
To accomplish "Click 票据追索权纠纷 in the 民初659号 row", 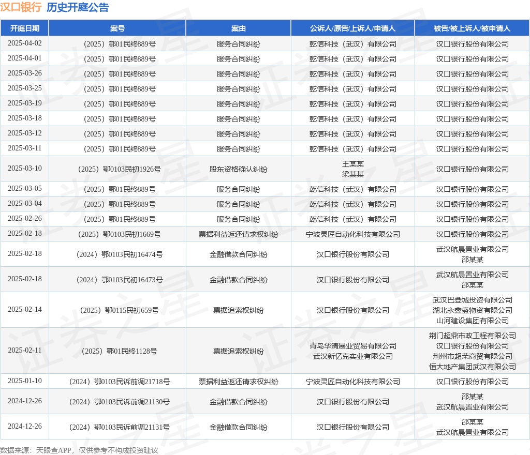I will [238, 310].
